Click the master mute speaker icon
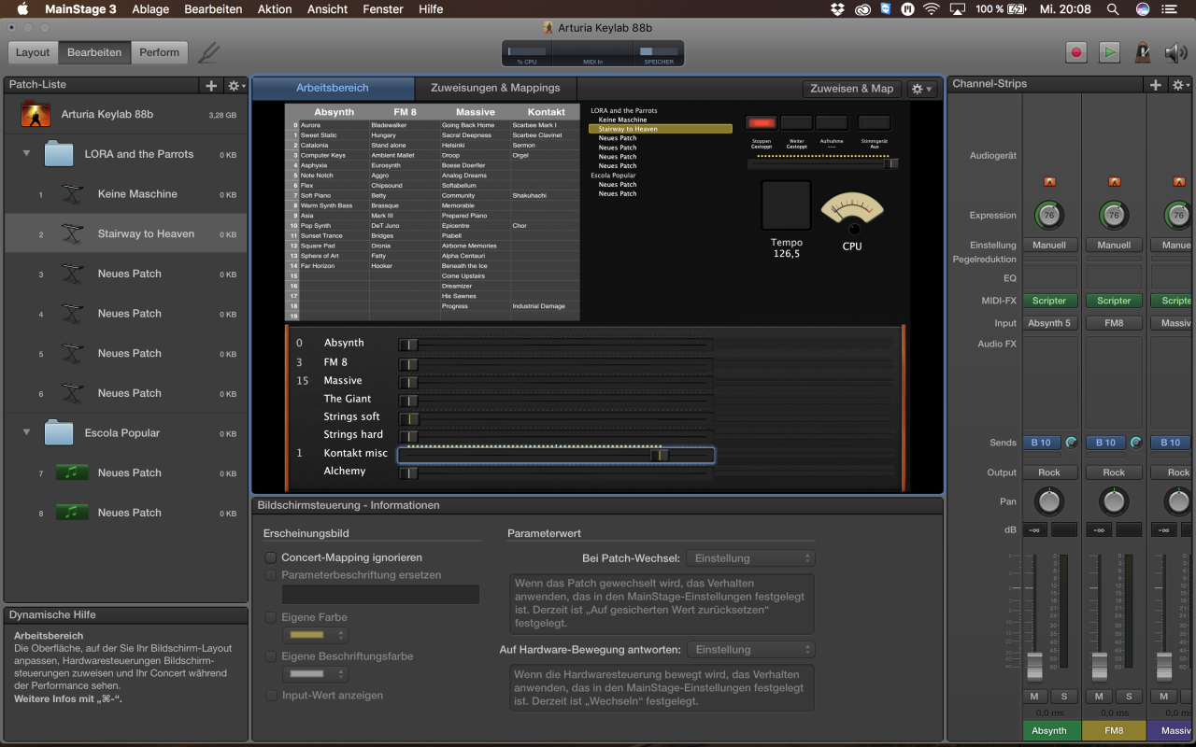 tap(1175, 52)
